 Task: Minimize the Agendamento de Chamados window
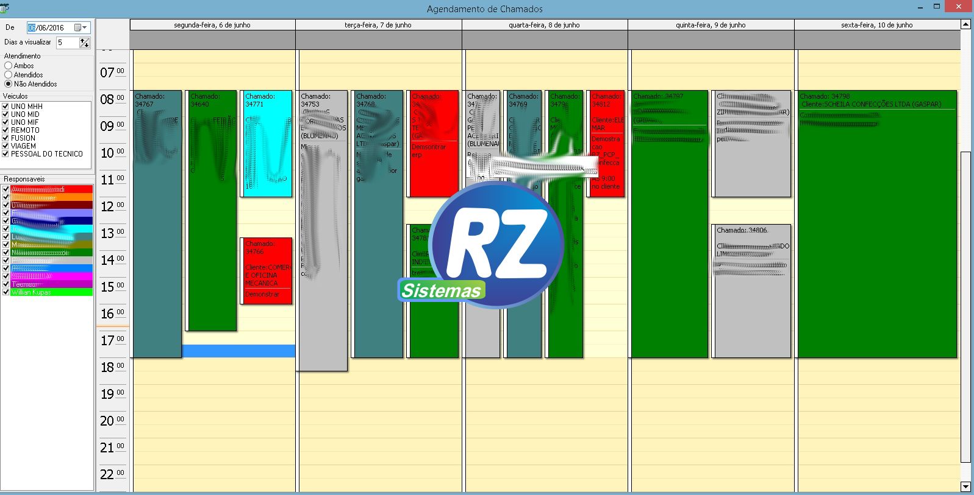(920, 7)
